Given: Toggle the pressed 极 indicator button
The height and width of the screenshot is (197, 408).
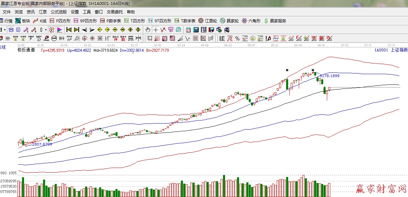Looking at the screenshot, I should click(52, 30).
